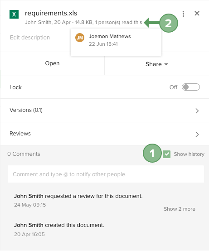Click the Show history label
The height and width of the screenshot is (251, 209).
(x=189, y=154)
